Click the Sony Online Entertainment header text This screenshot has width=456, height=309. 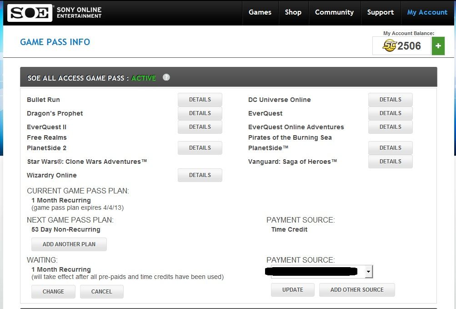click(x=79, y=13)
